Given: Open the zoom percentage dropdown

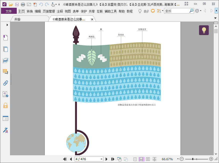Looking at the screenshot, I should 178,159.
